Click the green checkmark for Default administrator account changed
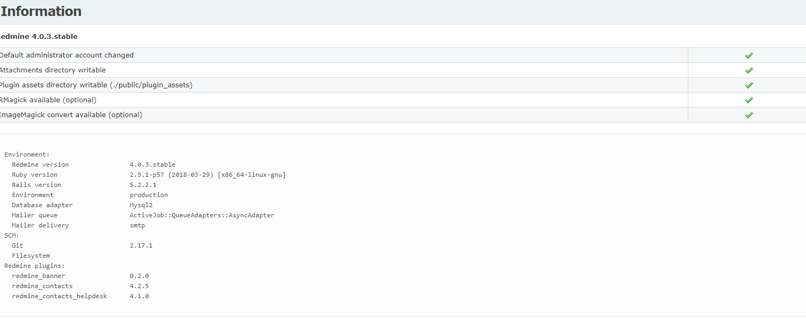The image size is (806, 319). click(x=749, y=55)
